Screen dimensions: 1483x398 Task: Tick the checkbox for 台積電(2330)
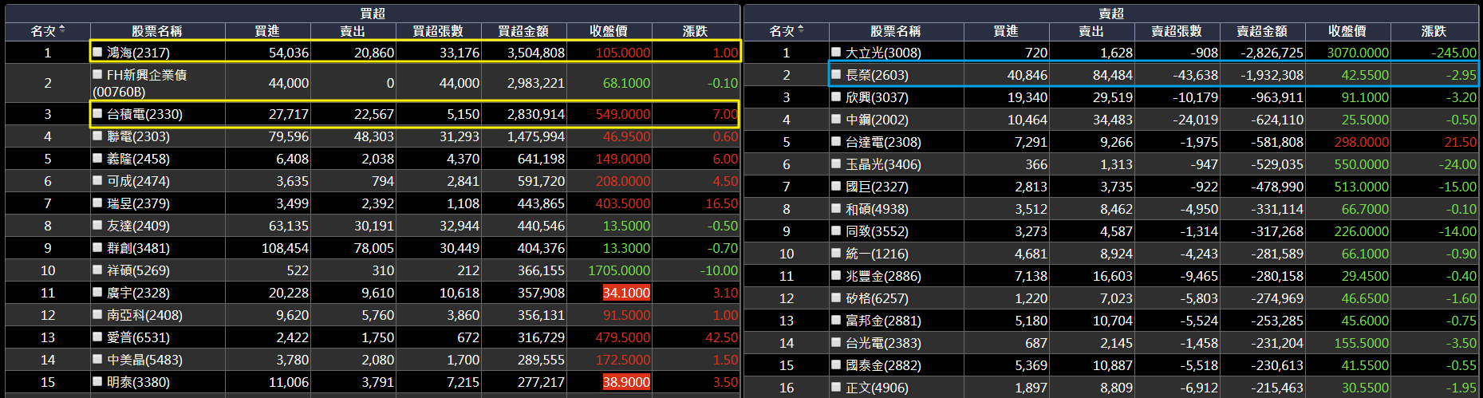coord(97,113)
